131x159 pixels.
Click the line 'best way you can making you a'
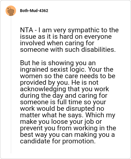(67, 135)
